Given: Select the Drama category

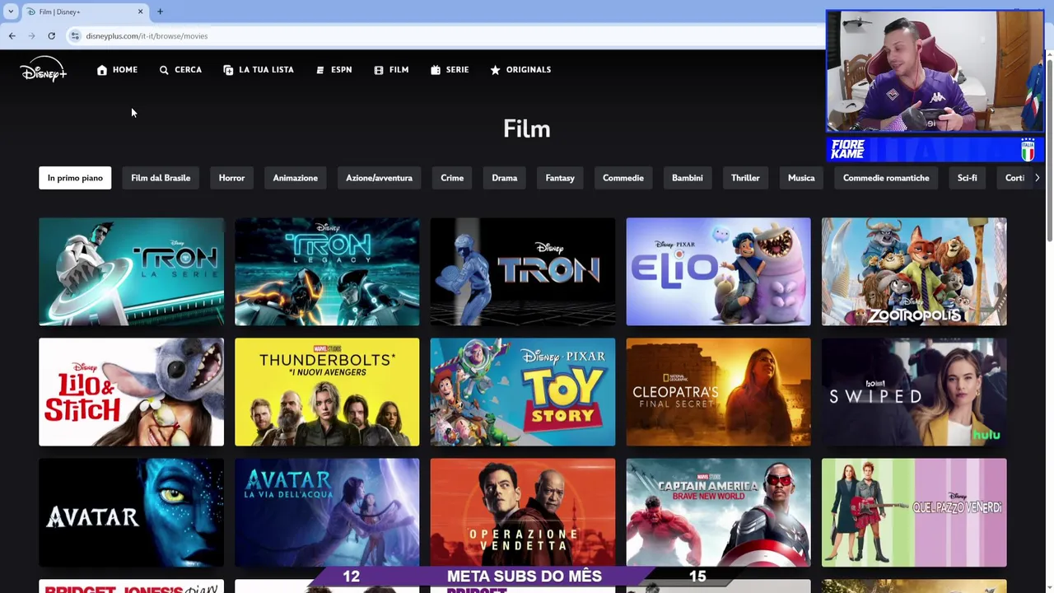Looking at the screenshot, I should 505,178.
